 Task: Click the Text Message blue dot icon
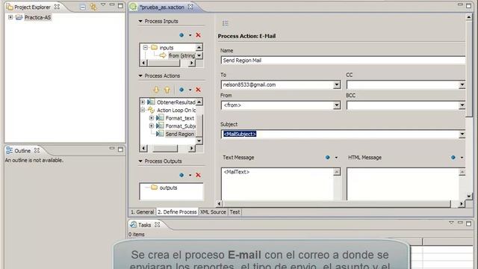click(x=328, y=158)
